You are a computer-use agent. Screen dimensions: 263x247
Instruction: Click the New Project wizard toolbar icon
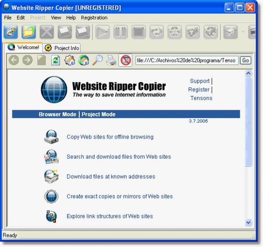click(x=11, y=32)
